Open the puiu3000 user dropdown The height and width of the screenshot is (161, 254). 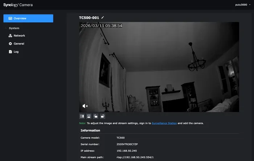(243, 5)
